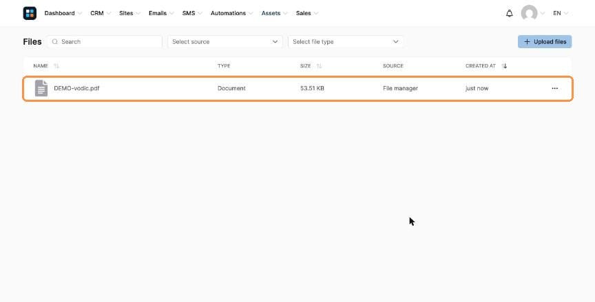Open the Emails menu
The height and width of the screenshot is (302, 595).
click(161, 13)
